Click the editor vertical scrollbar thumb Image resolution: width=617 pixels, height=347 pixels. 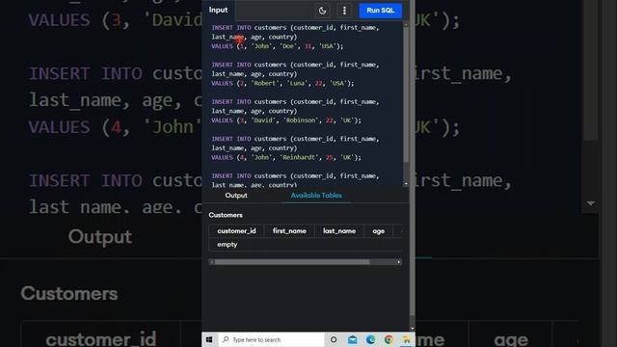tap(406, 94)
